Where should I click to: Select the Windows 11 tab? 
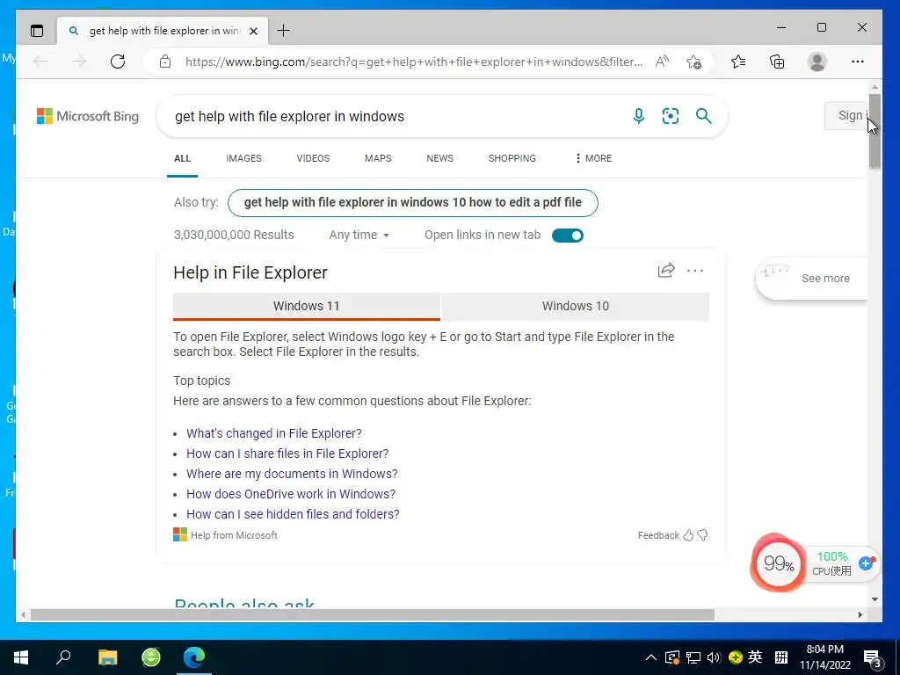[x=307, y=306]
